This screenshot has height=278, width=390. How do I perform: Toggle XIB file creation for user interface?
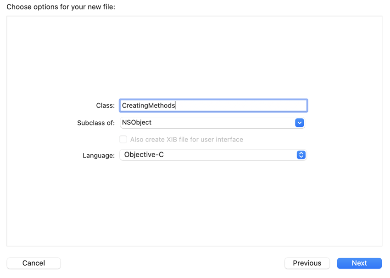tap(123, 139)
